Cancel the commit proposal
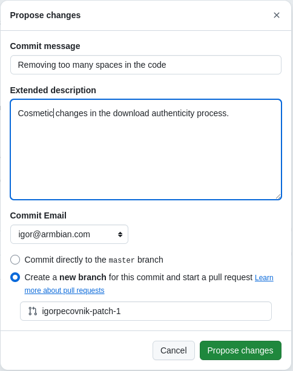 click(174, 350)
